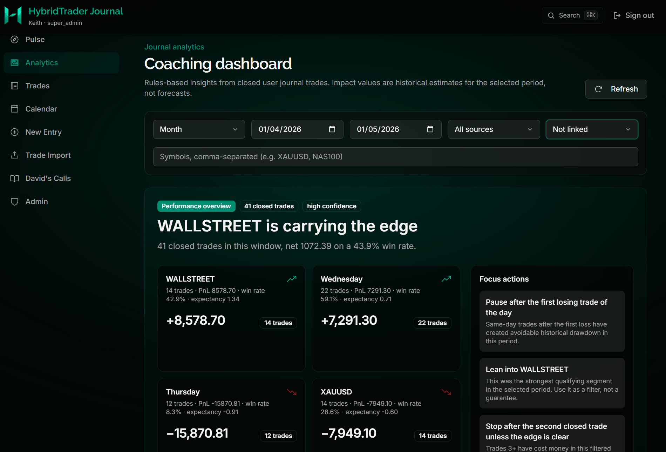The image size is (666, 452).
Task: Click the Thursday downtrend icon
Action: [292, 392]
